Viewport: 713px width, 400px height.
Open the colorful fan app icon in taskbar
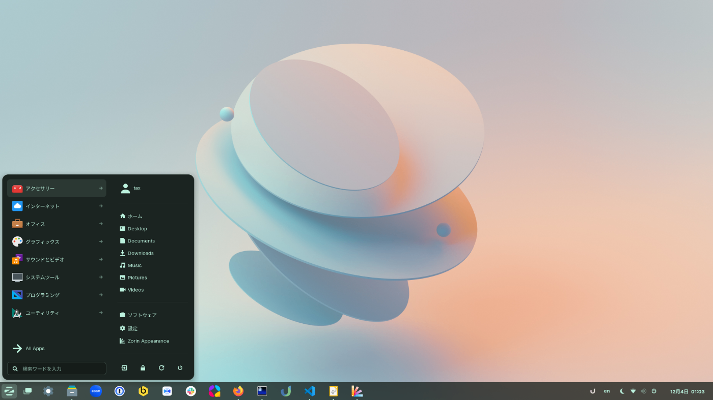pos(357,391)
